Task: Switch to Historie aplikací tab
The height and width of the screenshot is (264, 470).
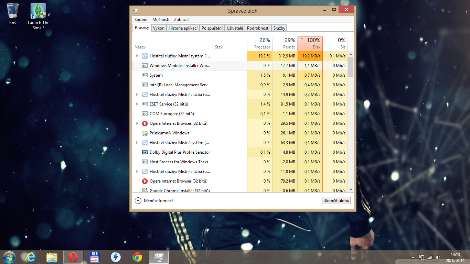Action: pos(183,28)
